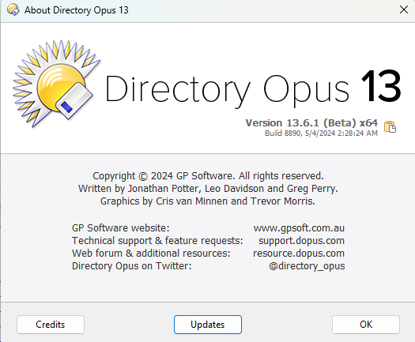The width and height of the screenshot is (415, 342).
Task: Click the Graphics by Cris van Minnen line
Action: 208,201
